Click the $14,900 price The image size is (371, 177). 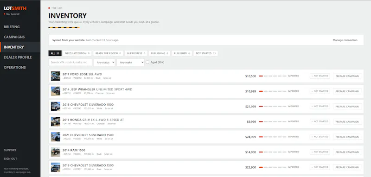(250, 152)
